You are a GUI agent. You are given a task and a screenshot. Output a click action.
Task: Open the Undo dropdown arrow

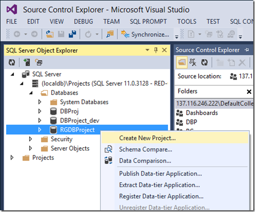pos(97,34)
